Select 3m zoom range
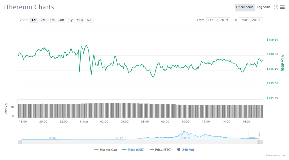This screenshot has width=289, height=160. 62,20
